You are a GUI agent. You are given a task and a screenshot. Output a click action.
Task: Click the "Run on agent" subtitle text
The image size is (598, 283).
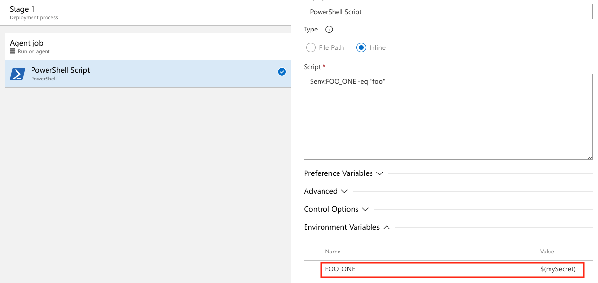pyautogui.click(x=33, y=51)
